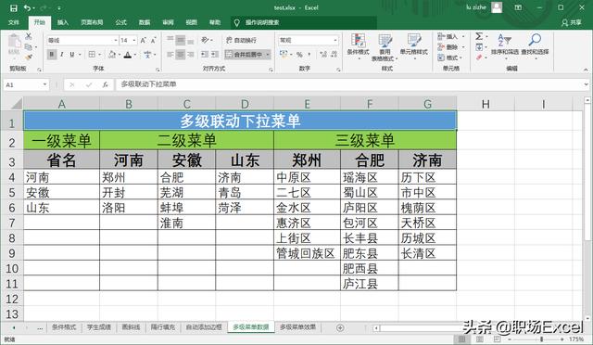Click Tell Me search box (操作说明搜索)
Screen dimensions: 593x345
tap(304, 23)
